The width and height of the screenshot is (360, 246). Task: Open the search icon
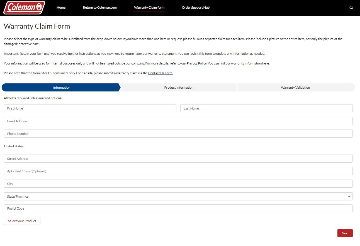(351, 8)
